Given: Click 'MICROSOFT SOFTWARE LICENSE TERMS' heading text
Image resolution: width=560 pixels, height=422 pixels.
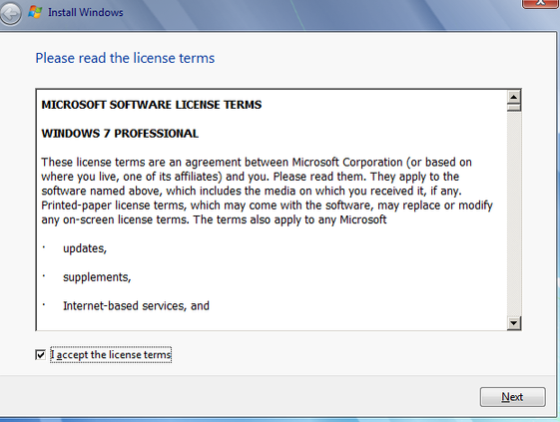Looking at the screenshot, I should click(152, 105).
